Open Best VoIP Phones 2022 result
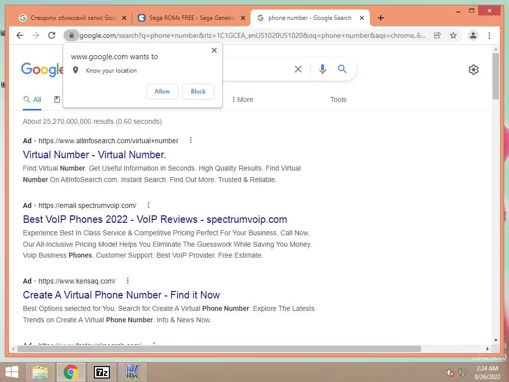 [155, 219]
